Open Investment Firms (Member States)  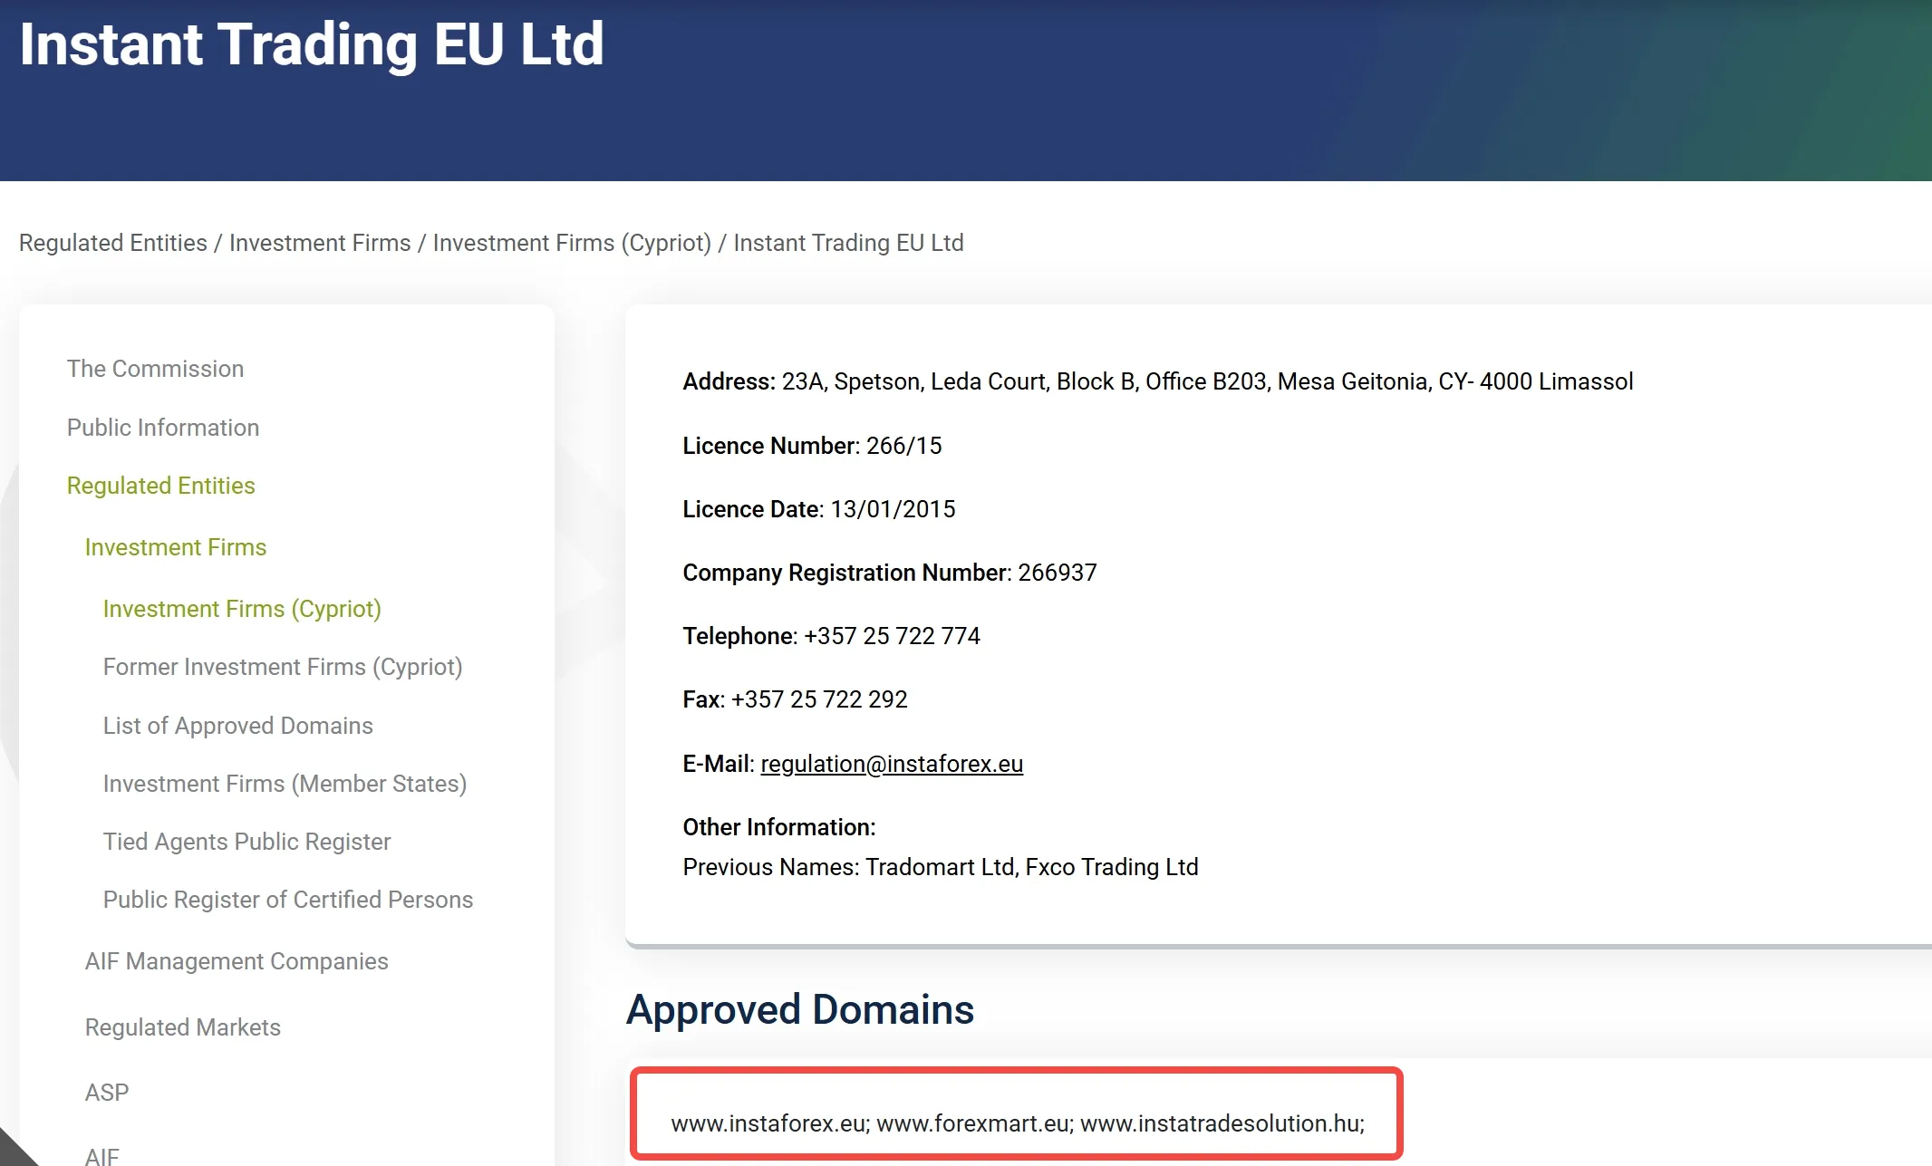285,784
